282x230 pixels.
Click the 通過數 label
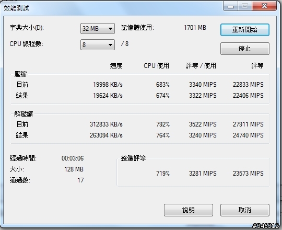20,180
